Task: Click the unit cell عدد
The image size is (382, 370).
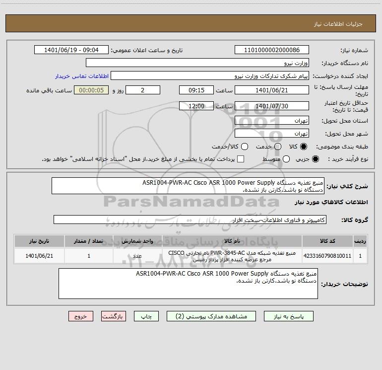Action: (137, 256)
